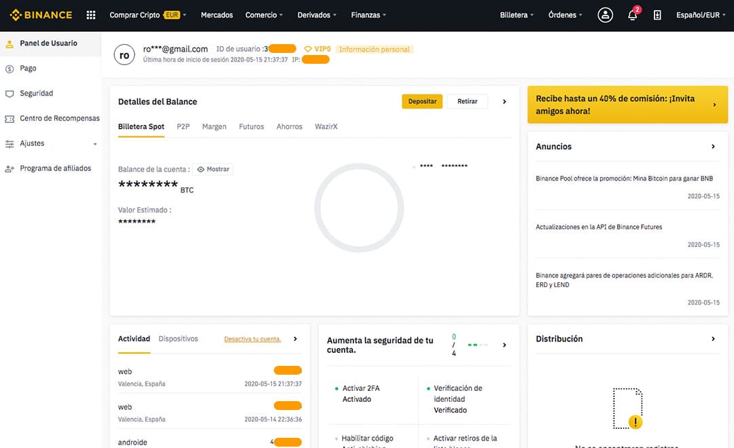Click the Binance logo

(x=41, y=15)
